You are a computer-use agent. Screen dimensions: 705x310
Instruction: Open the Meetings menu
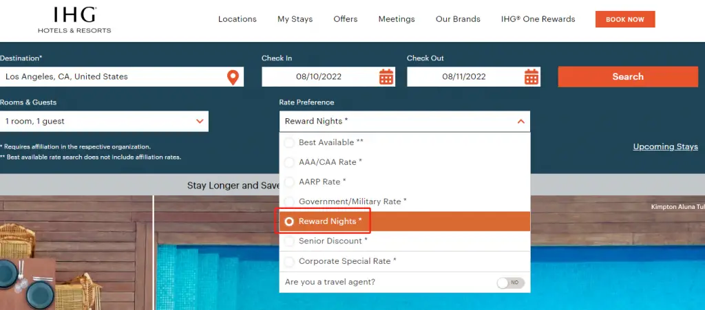click(x=397, y=19)
